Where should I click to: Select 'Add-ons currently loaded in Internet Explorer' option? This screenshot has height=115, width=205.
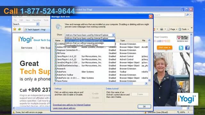[90, 41]
